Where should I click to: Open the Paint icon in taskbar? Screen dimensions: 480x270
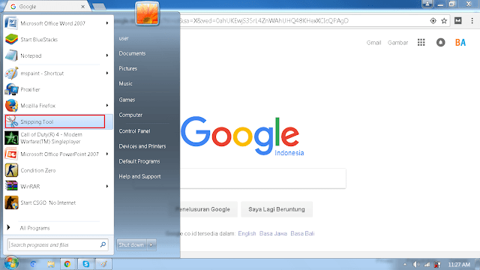(103, 264)
